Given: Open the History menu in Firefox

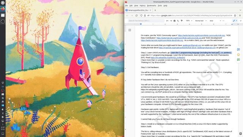Looking at the screenshot, I should [142, 6].
